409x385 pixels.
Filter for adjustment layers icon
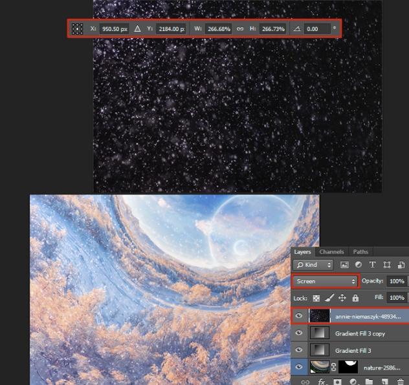359,265
